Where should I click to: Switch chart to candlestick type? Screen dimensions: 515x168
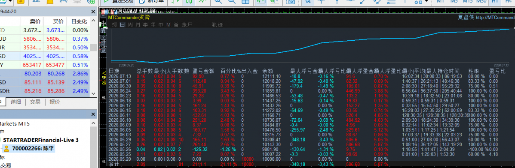[189, 2]
